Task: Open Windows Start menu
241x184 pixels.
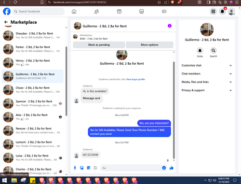Action: point(4,180)
